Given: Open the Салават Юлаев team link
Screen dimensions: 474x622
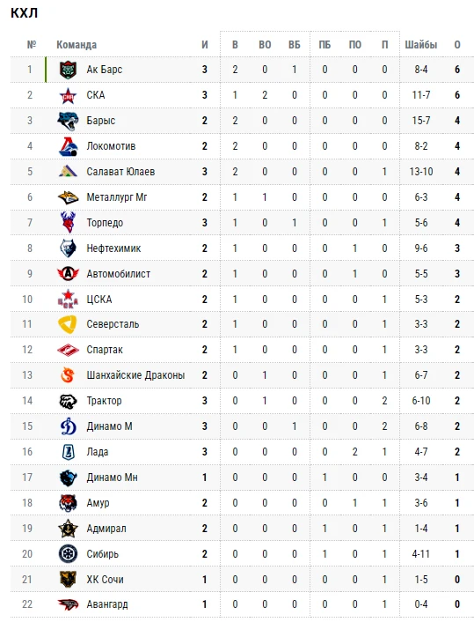Looking at the screenshot, I should pyautogui.click(x=120, y=172).
